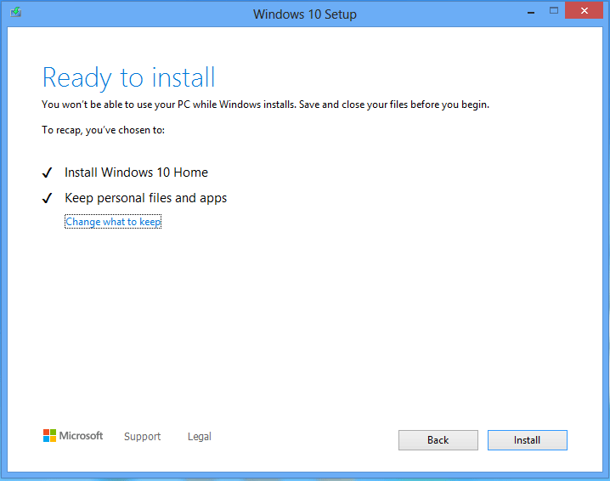Click the Microsoft four-square logo

[x=49, y=435]
